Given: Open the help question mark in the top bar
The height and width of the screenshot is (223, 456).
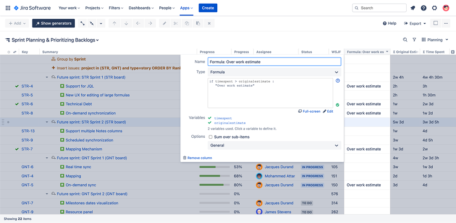Looking at the screenshot, I should pyautogui.click(x=424, y=8).
